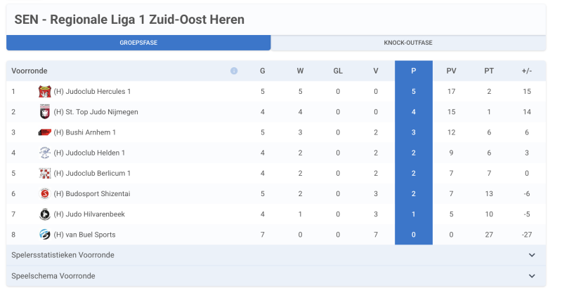Click the Judo Hilvarenbeek team logo
This screenshot has width=562, height=290.
(x=45, y=214)
